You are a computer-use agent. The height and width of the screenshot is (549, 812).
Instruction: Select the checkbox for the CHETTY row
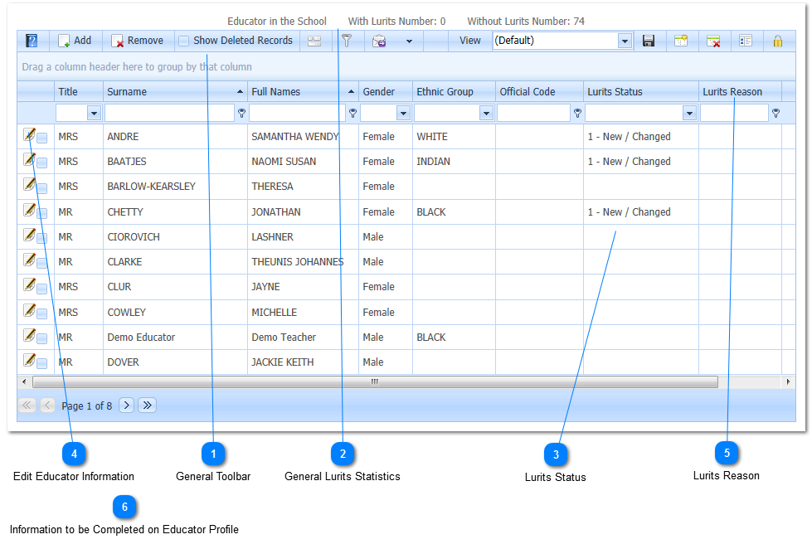pyautogui.click(x=41, y=213)
